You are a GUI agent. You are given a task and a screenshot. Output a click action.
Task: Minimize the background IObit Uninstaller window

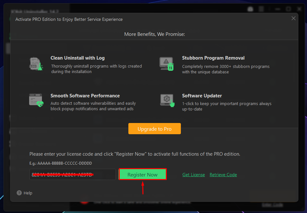click(278, 9)
